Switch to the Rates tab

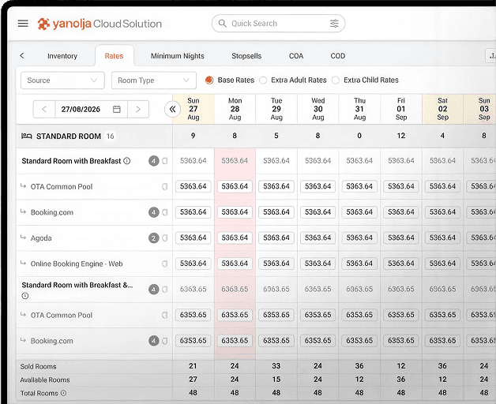tap(114, 56)
